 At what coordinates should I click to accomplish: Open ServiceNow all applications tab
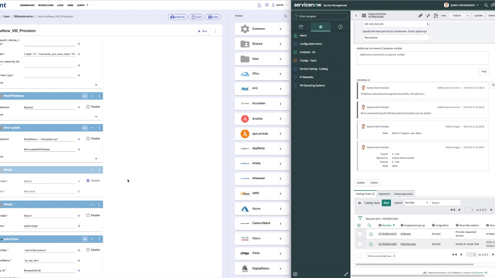coord(301,27)
